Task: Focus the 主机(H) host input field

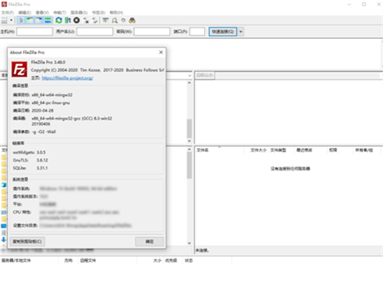Action: tap(35, 31)
